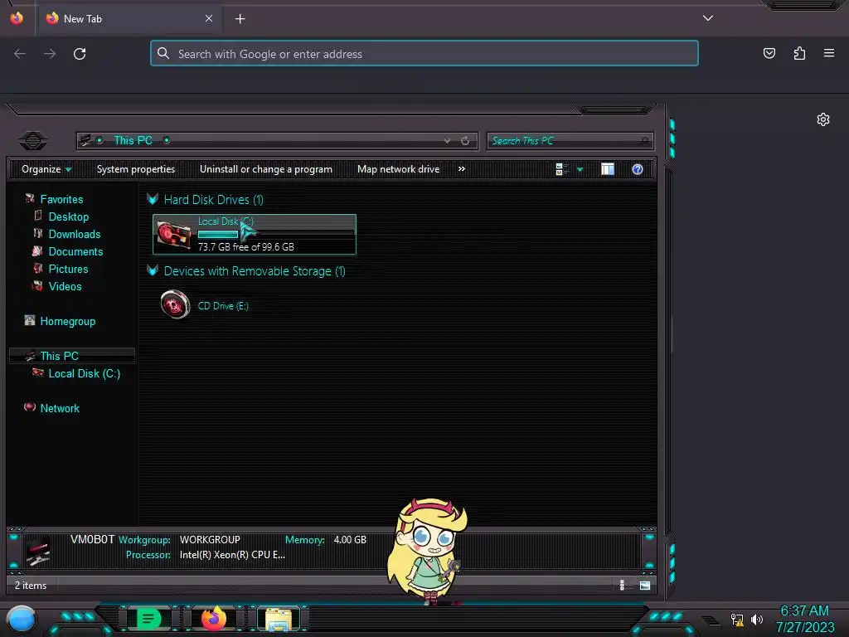
Task: Open New Tab personalize gear
Action: click(x=823, y=119)
